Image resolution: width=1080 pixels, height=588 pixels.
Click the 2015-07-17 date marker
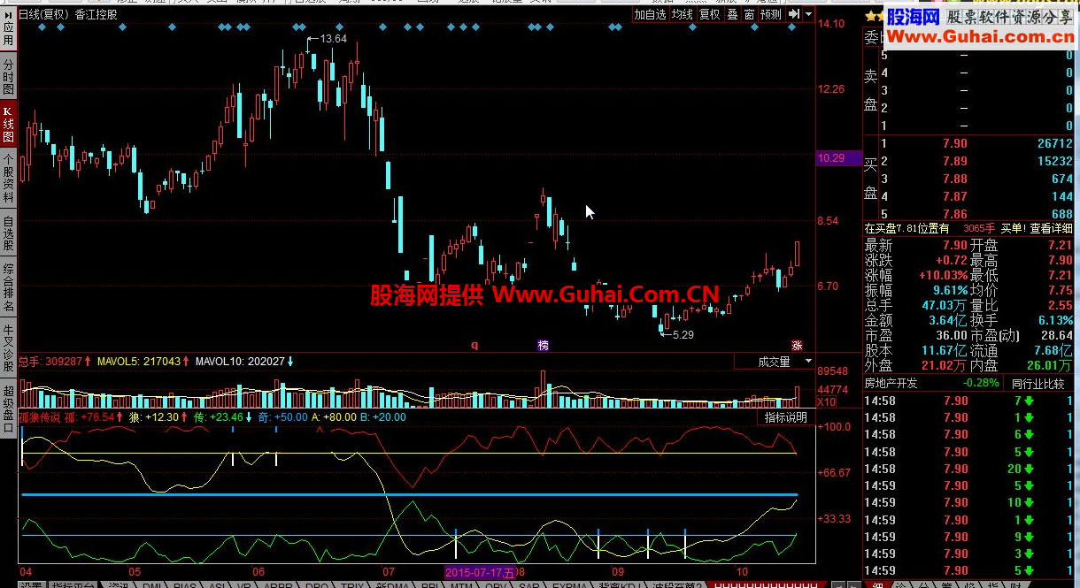pos(479,572)
